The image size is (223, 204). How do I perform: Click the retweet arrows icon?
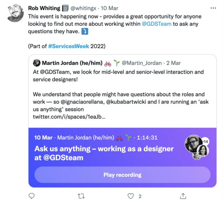point(81,196)
